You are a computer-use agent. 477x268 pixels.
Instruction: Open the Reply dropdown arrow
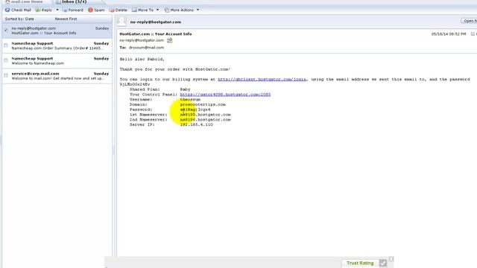[57, 10]
